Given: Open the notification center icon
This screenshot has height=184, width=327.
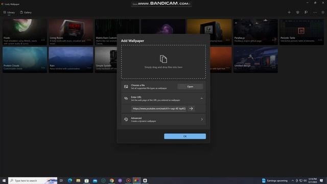Looking at the screenshot, I should pos(321,180).
